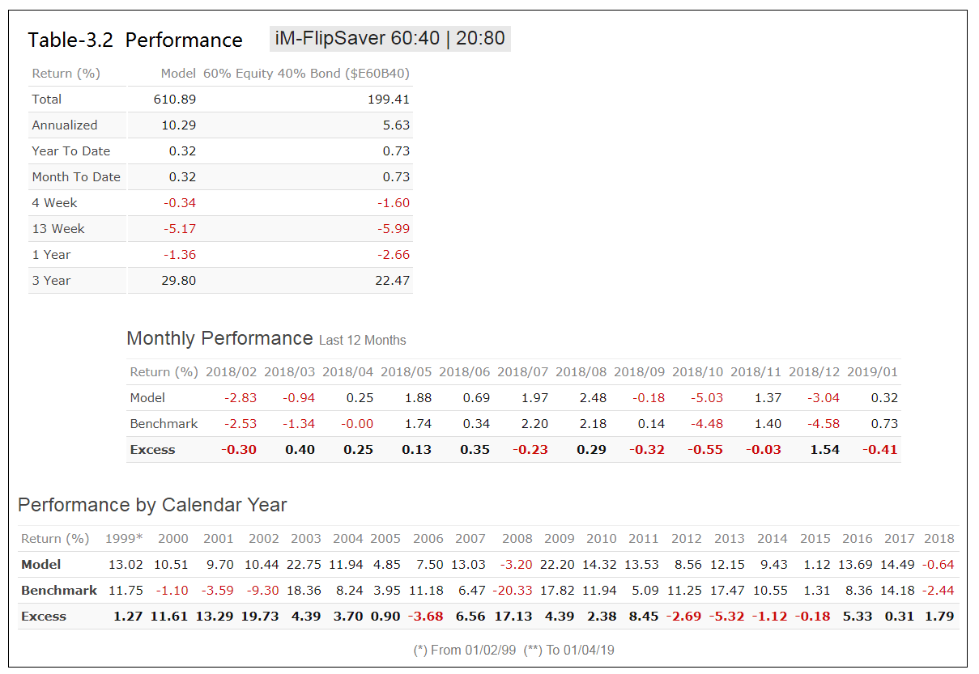979x674 pixels.
Task: Select the 2008 year column header
Action: (x=517, y=539)
